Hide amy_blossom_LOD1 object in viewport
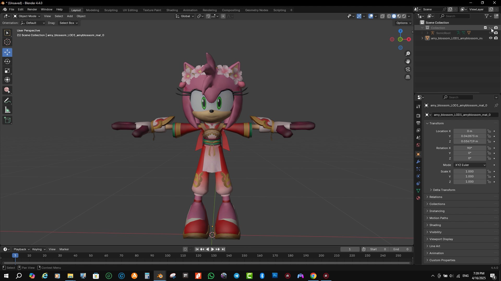Viewport: 501px width, 281px height. pos(491,38)
